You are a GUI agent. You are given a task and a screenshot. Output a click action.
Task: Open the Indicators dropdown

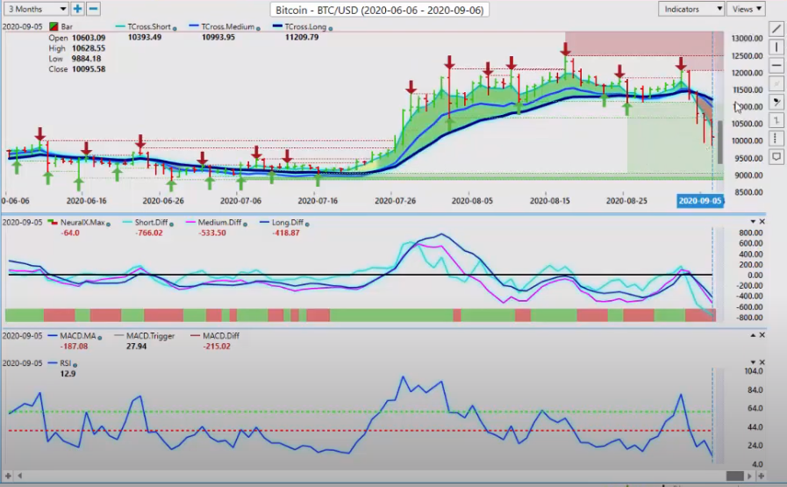(691, 9)
